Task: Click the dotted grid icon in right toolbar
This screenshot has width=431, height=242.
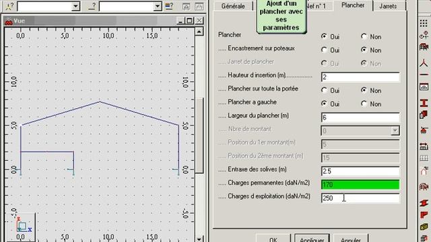Action: tap(424, 24)
